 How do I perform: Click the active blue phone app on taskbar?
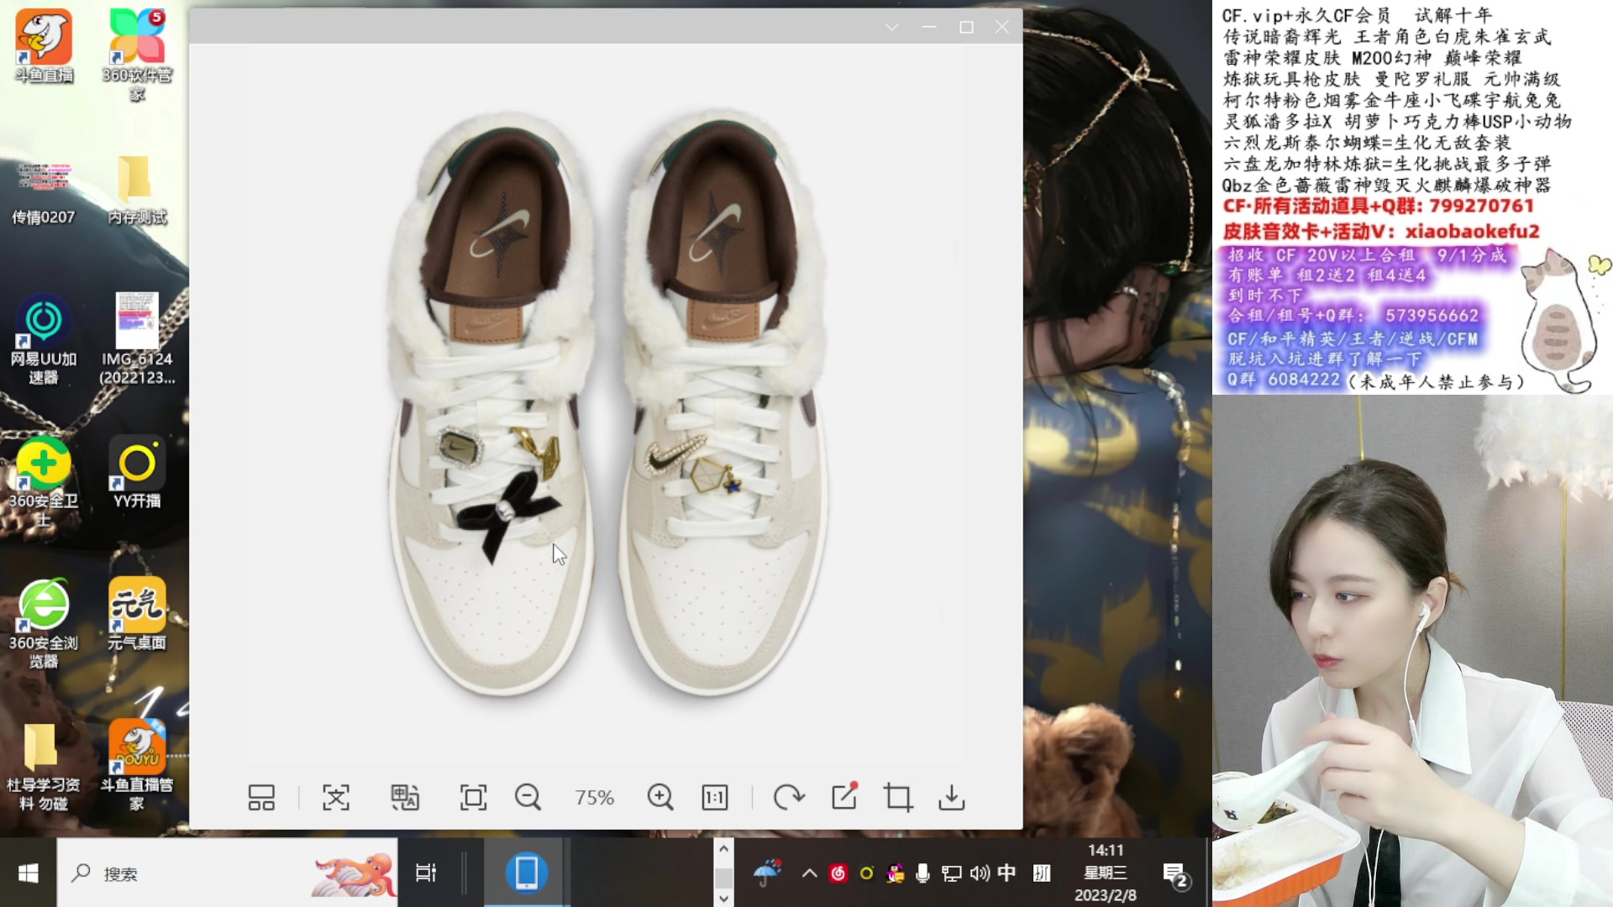pos(527,873)
